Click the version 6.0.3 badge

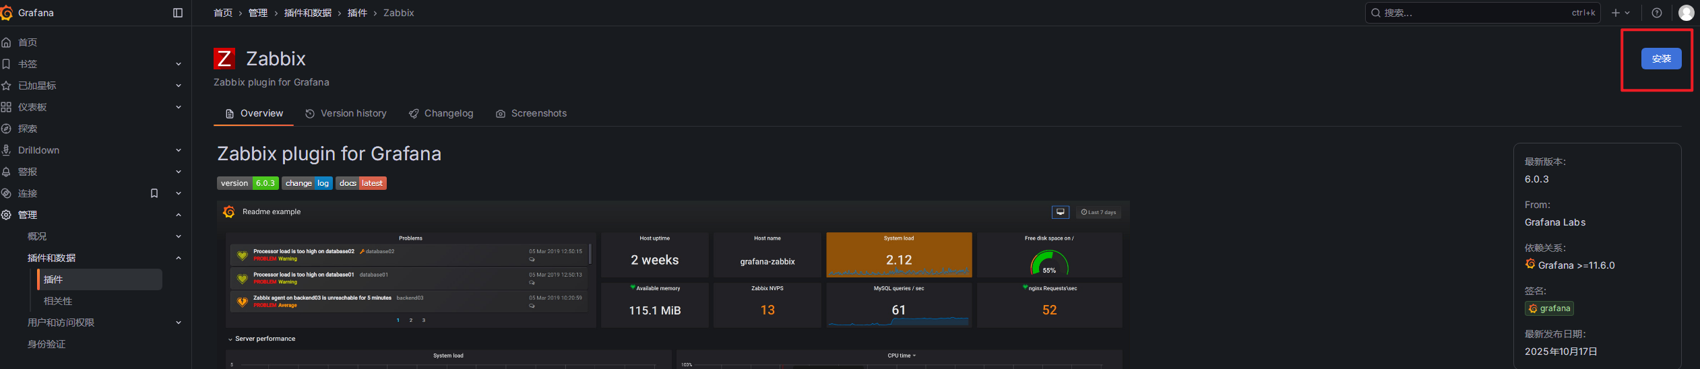247,183
